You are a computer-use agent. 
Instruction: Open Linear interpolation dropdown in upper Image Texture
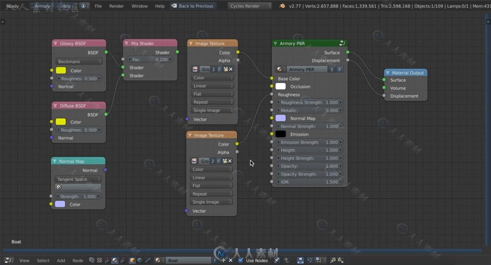pos(212,86)
